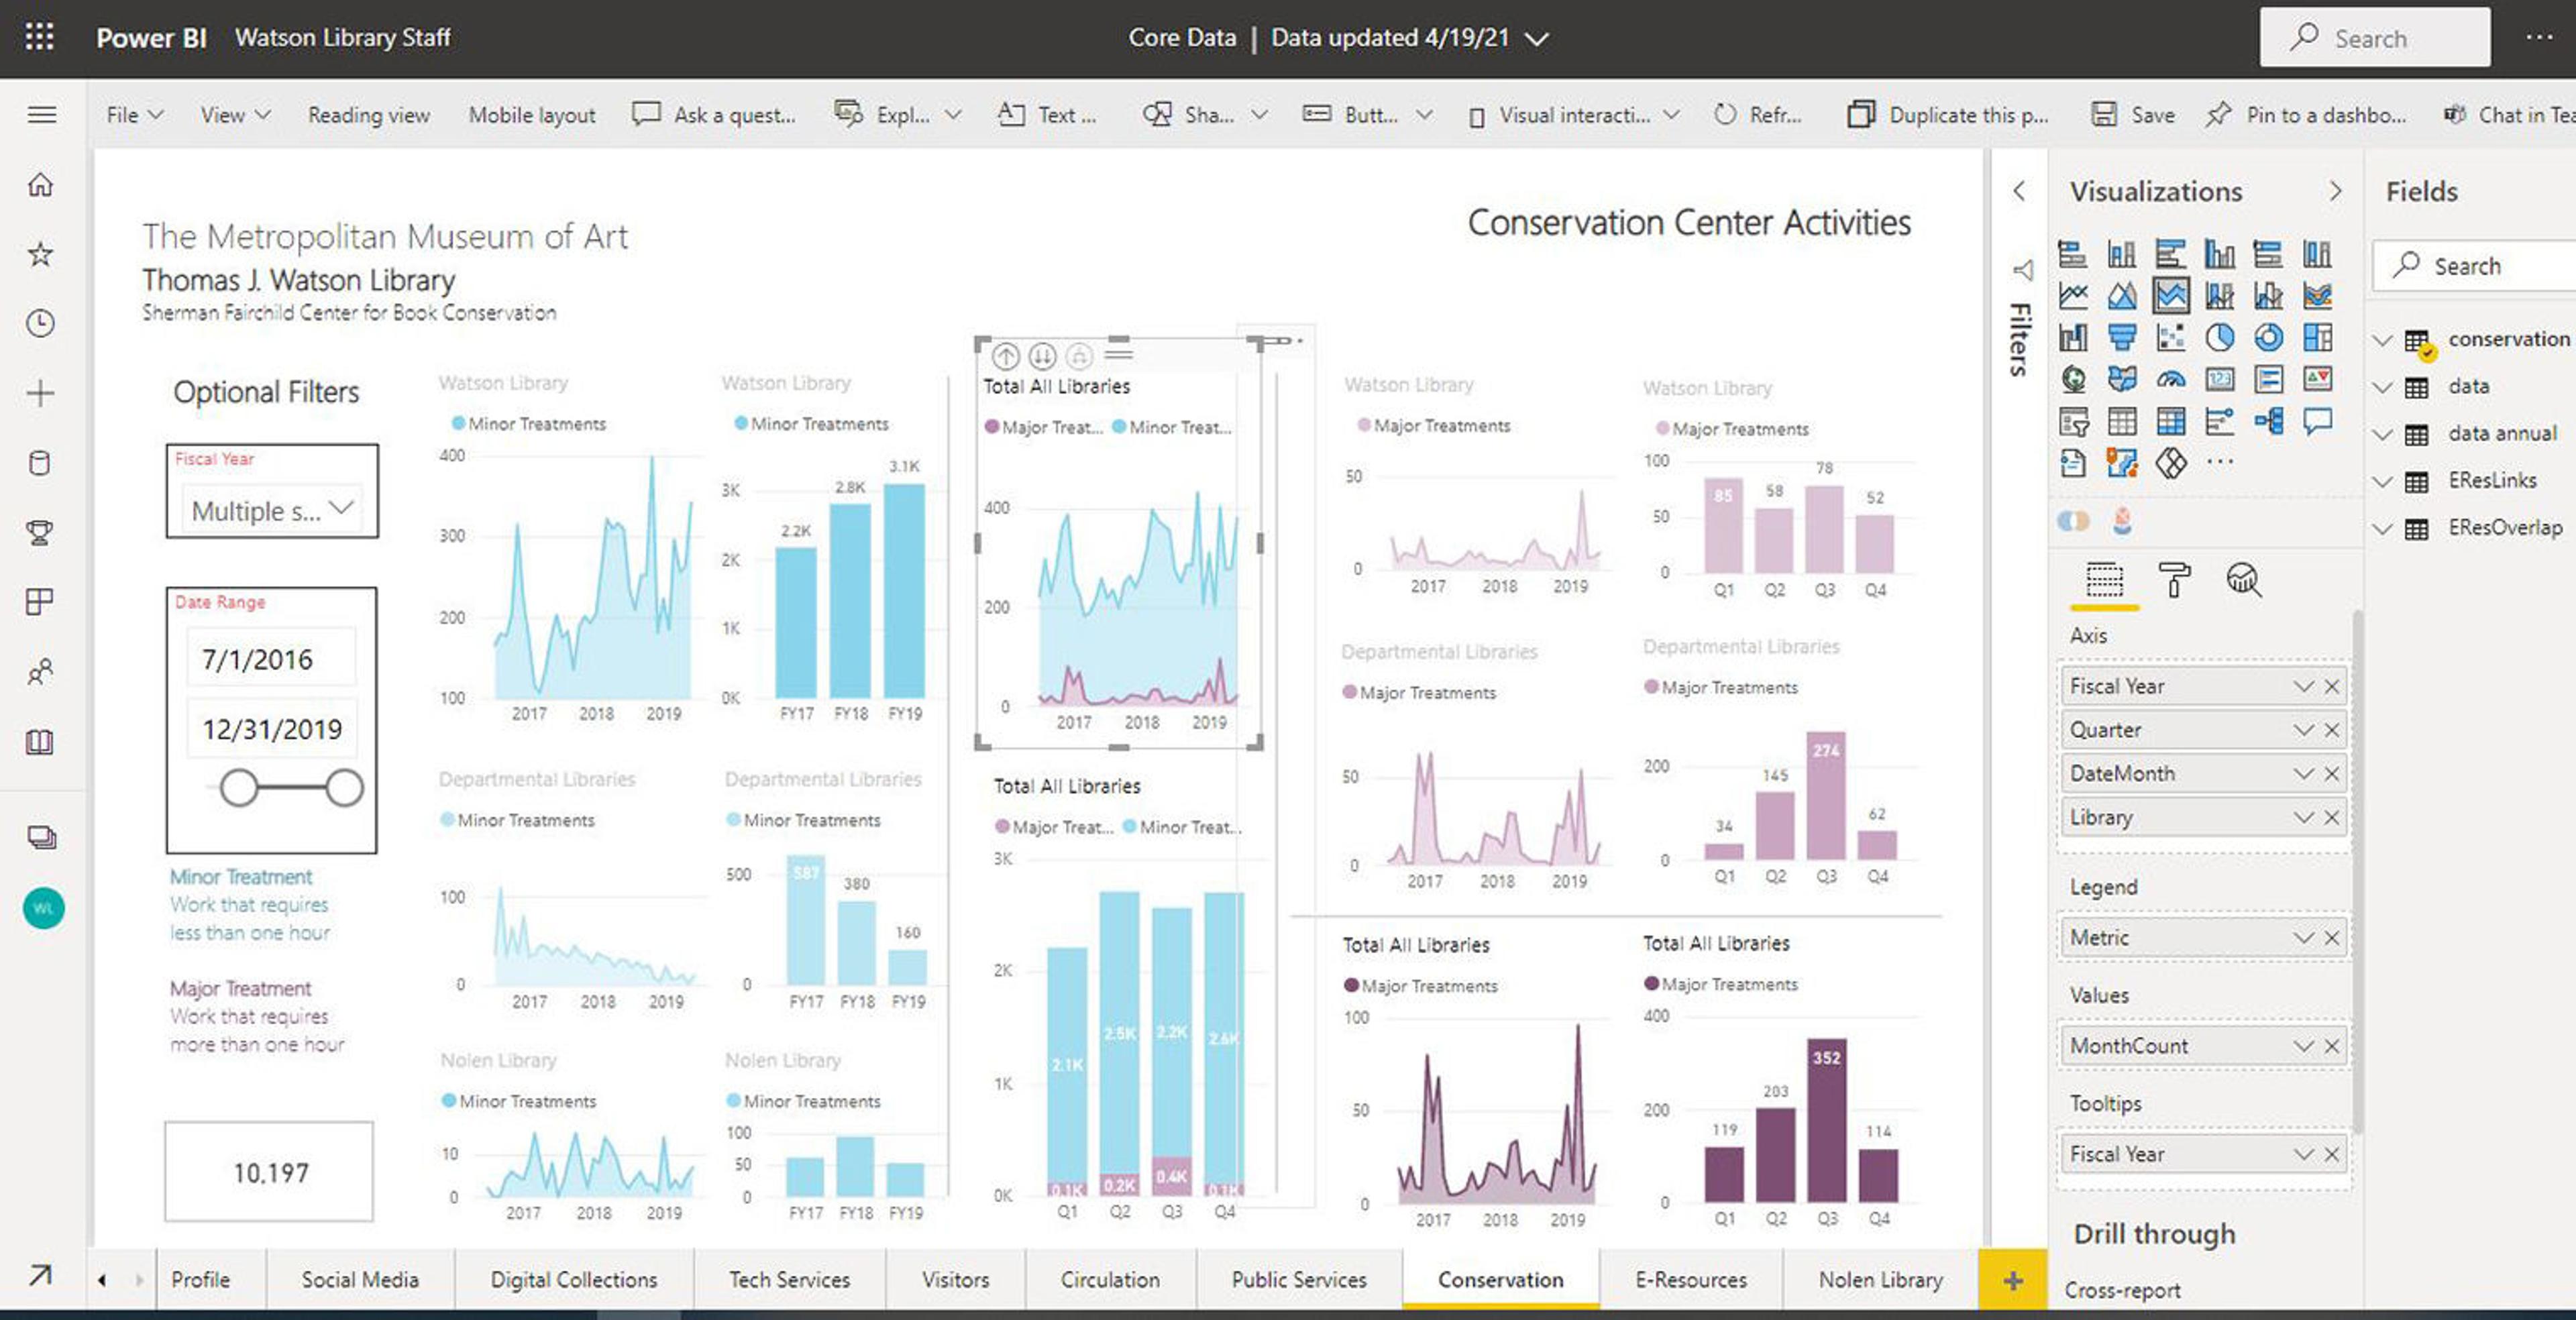Click the Date Range slider right handle
The height and width of the screenshot is (1320, 2576).
point(344,788)
